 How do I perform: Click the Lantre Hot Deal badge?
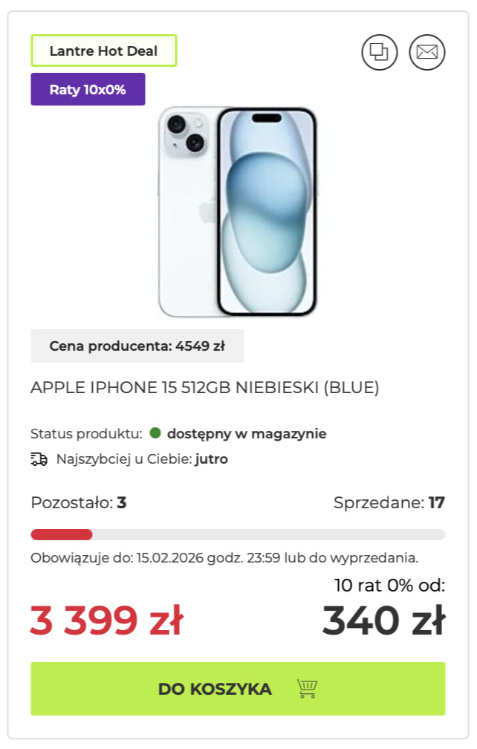pos(103,51)
